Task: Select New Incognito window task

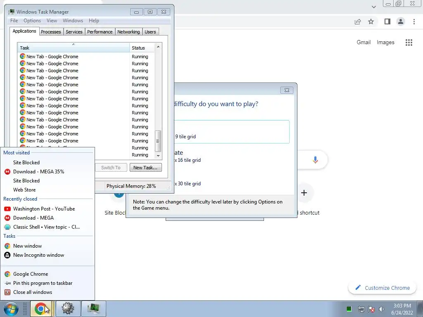Action: (47, 255)
